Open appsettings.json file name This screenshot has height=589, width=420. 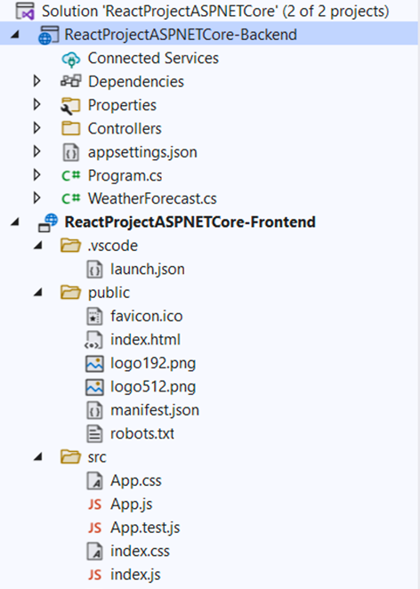(x=142, y=152)
